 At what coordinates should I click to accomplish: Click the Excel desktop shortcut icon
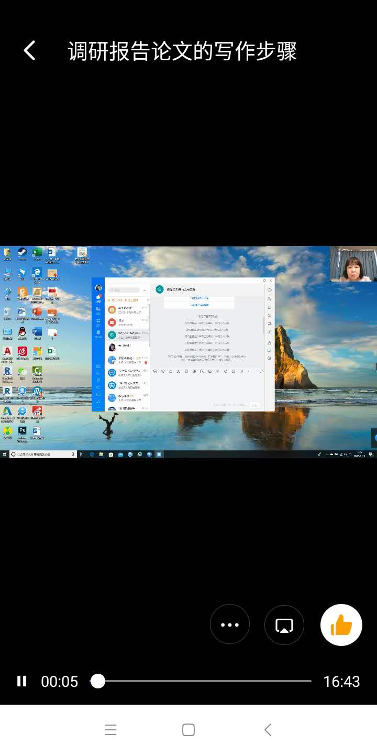[37, 253]
